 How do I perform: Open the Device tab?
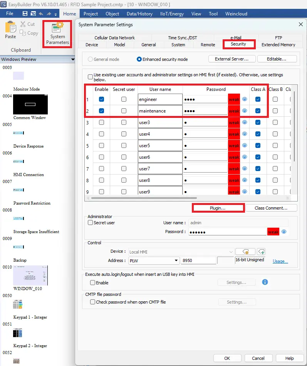[x=92, y=45]
